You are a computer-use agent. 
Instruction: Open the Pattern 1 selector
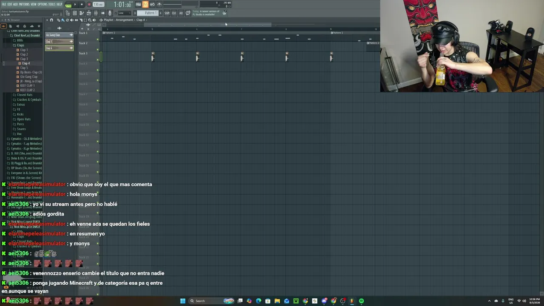pyautogui.click(x=147, y=13)
